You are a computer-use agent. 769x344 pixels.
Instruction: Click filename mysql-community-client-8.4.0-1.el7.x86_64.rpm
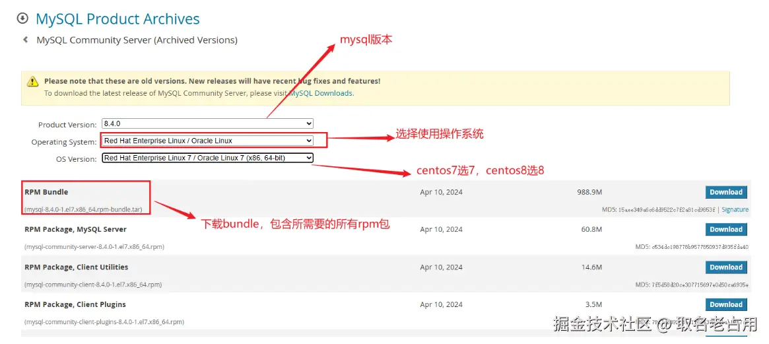pyautogui.click(x=92, y=285)
